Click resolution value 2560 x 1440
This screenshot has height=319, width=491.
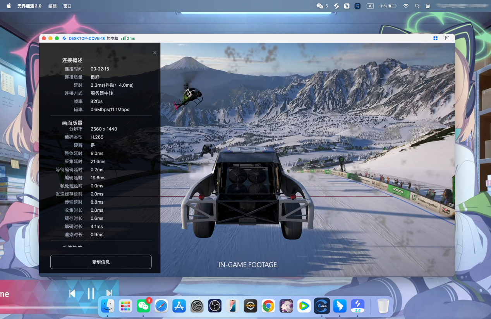coord(104,129)
